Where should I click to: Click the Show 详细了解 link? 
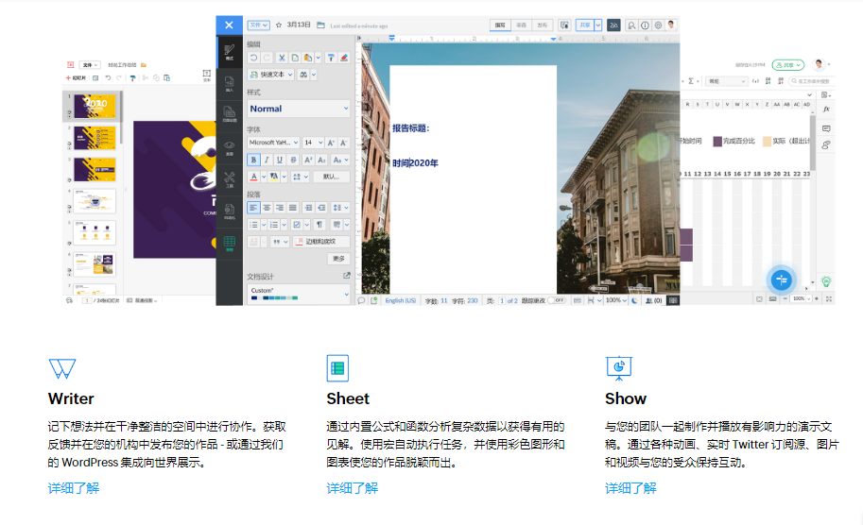630,488
